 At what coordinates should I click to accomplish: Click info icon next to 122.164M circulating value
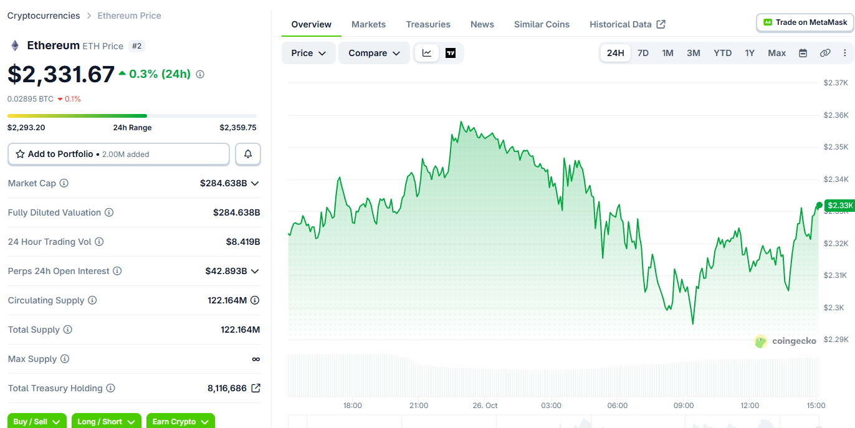pyautogui.click(x=255, y=300)
